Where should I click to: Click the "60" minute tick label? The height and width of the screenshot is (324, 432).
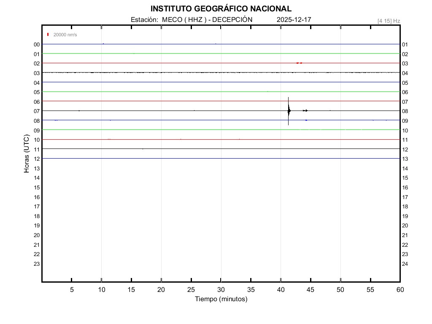[x=400, y=289]
